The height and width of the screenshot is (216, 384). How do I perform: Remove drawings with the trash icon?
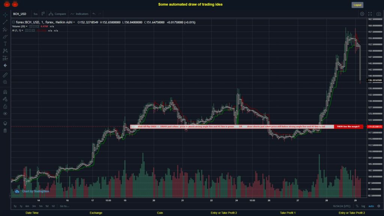click(5, 130)
